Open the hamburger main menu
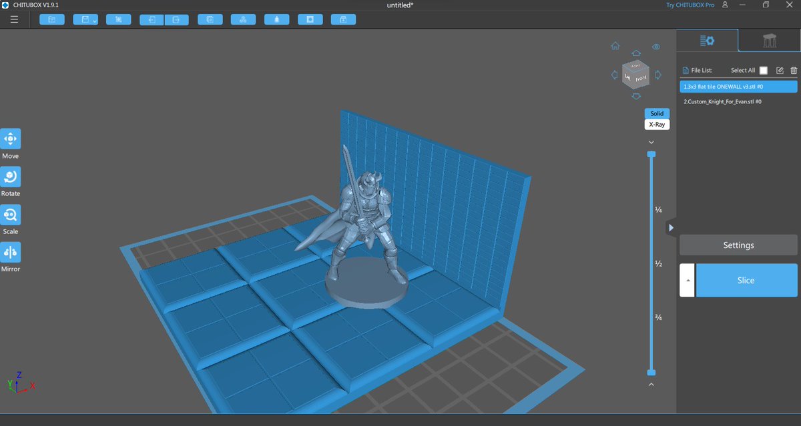This screenshot has width=801, height=426. tap(14, 19)
